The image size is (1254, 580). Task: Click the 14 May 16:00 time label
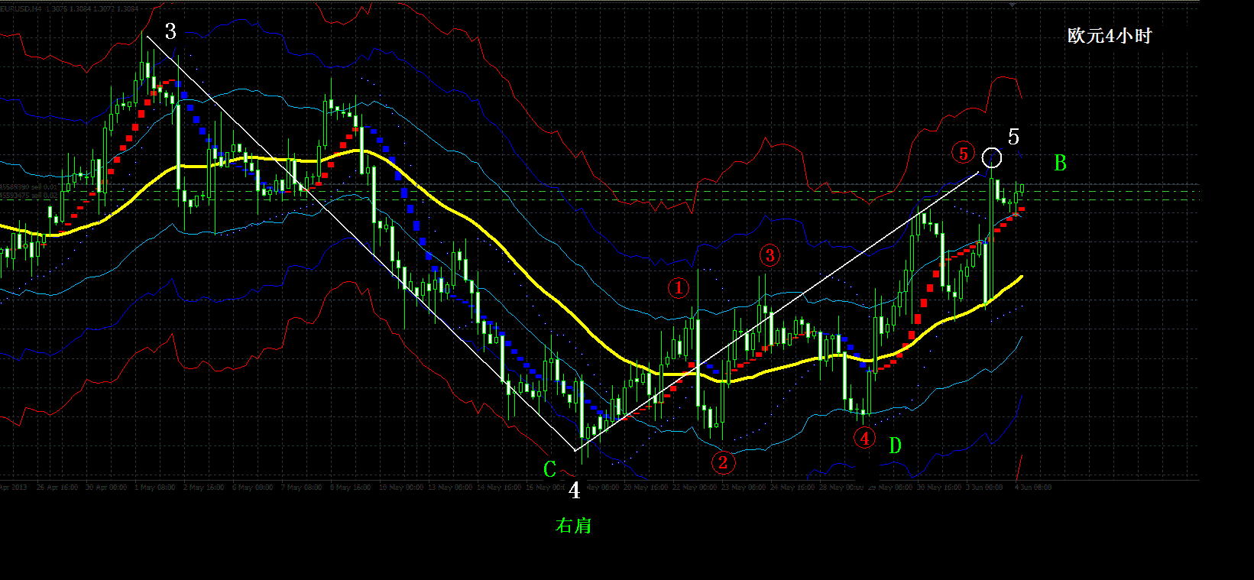click(x=499, y=488)
